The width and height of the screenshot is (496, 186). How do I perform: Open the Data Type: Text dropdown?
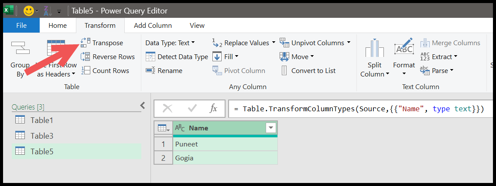click(x=170, y=43)
